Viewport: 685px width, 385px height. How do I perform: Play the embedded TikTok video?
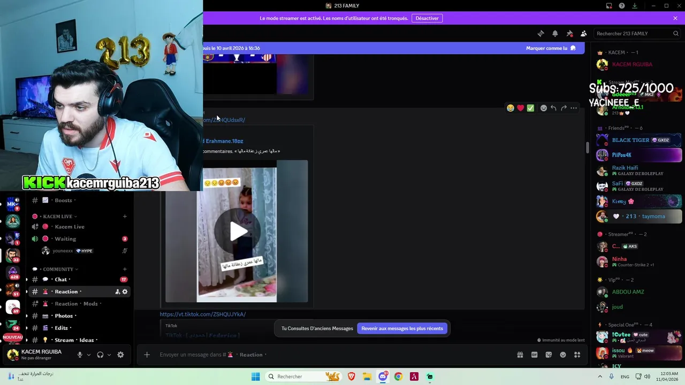click(238, 231)
